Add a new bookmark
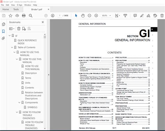The image size is (165, 131). [24, 29]
